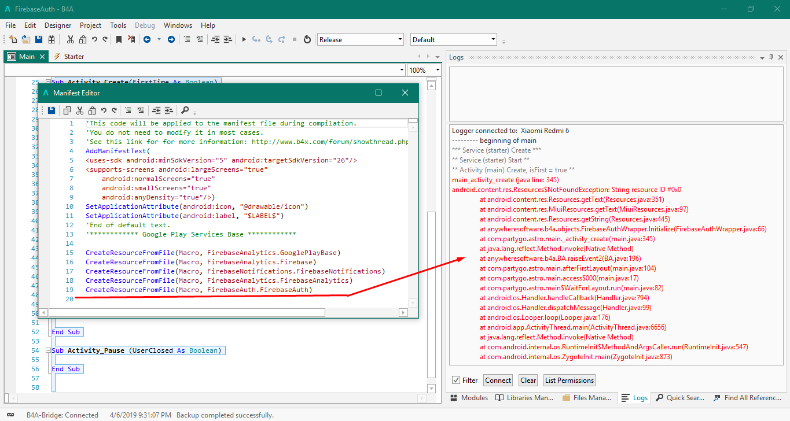Toggle bookmark using the main toolbar bookmark icon

[119, 39]
